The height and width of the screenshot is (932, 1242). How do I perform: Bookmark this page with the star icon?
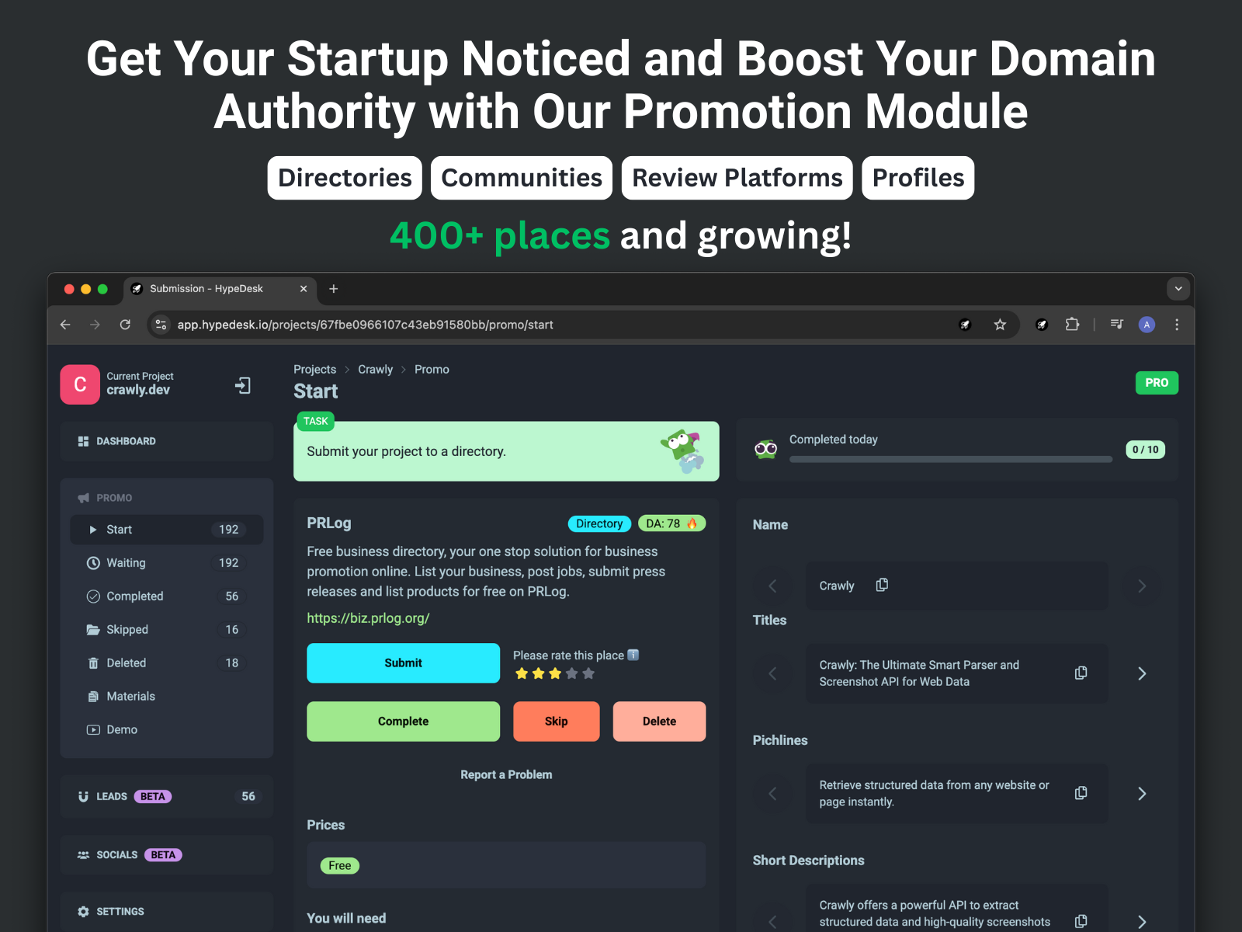pyautogui.click(x=1000, y=325)
